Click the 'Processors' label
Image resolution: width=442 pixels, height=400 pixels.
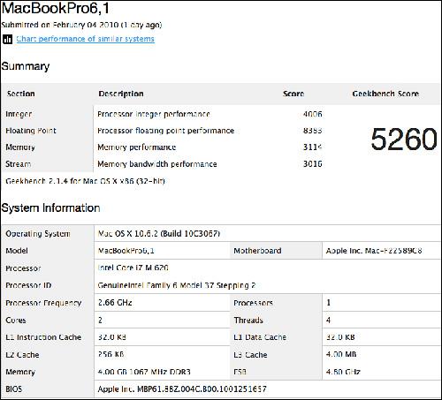(253, 303)
